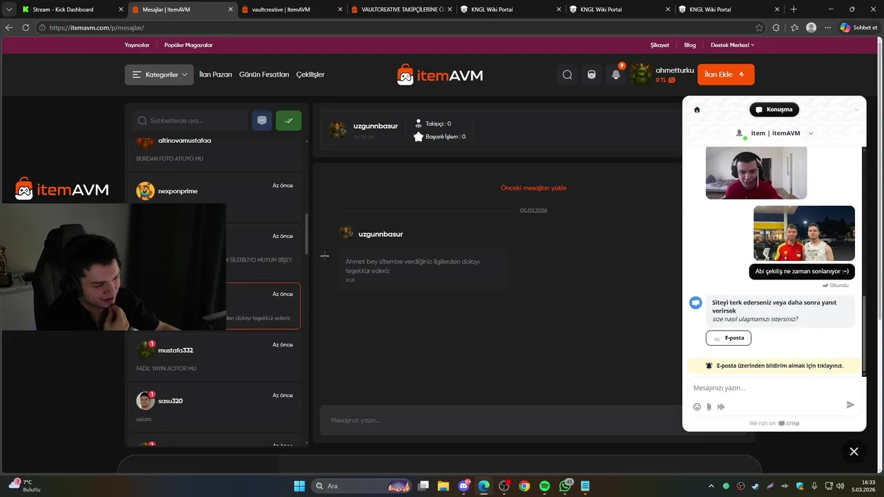Open the Çekilişler menu item
The width and height of the screenshot is (884, 497).
310,75
